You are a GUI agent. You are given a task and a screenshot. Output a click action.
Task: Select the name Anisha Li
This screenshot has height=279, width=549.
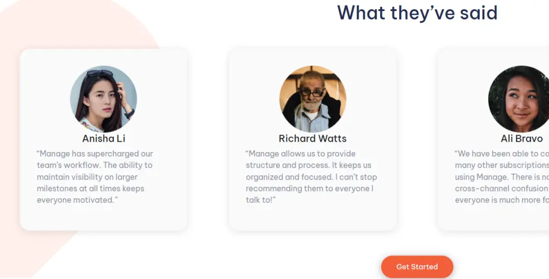point(104,138)
